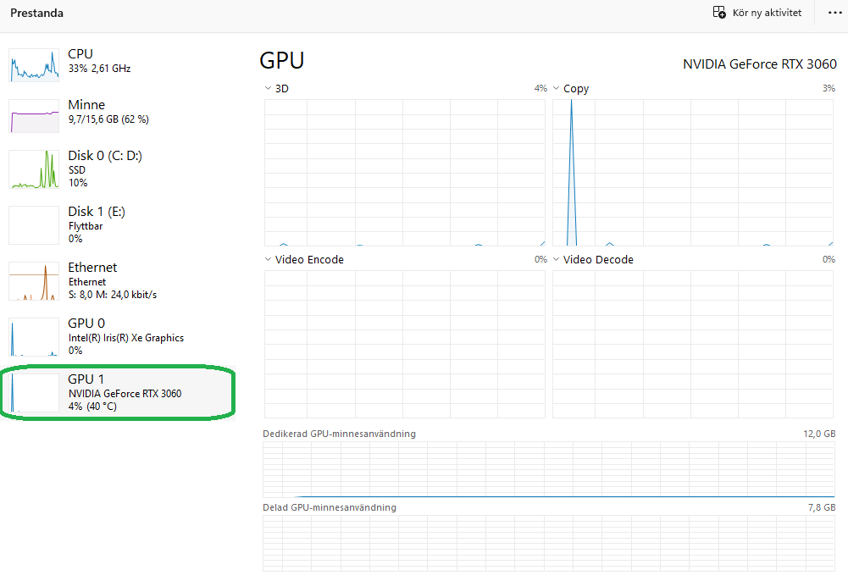Expand the 3D engine dropdown chevron
848x581 pixels.
(269, 89)
